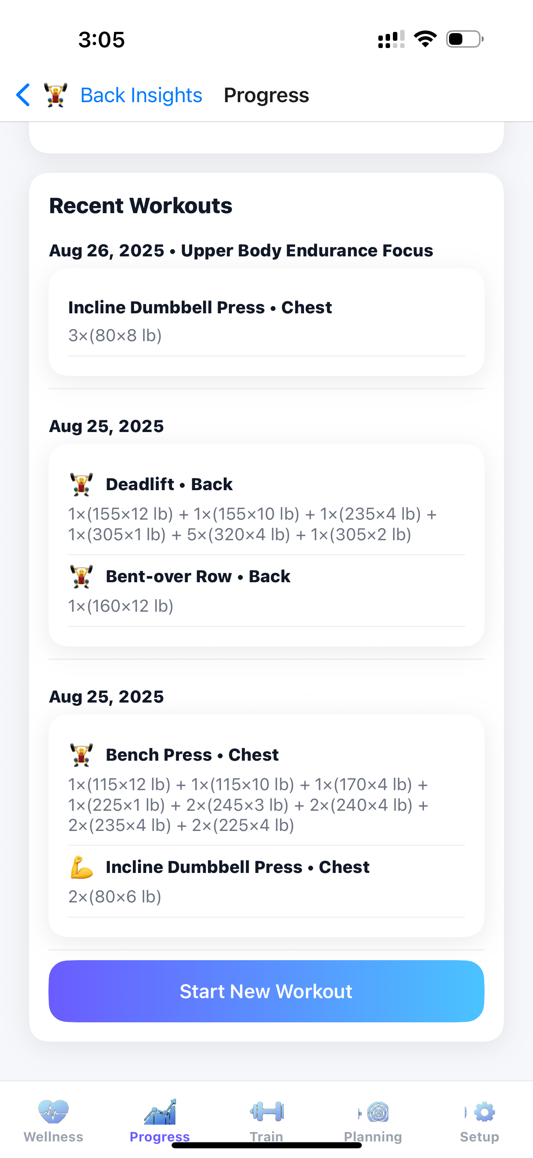Tap the Bent-over Row weightlifter icon
The image size is (533, 1158).
click(x=81, y=577)
